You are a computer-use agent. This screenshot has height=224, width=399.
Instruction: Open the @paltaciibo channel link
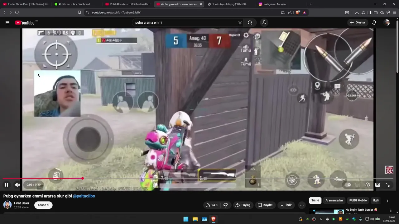(84, 196)
